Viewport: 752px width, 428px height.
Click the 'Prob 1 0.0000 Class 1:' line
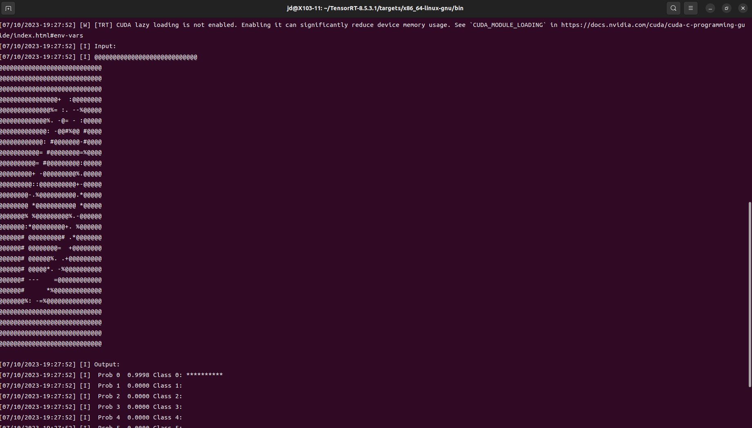coord(91,386)
